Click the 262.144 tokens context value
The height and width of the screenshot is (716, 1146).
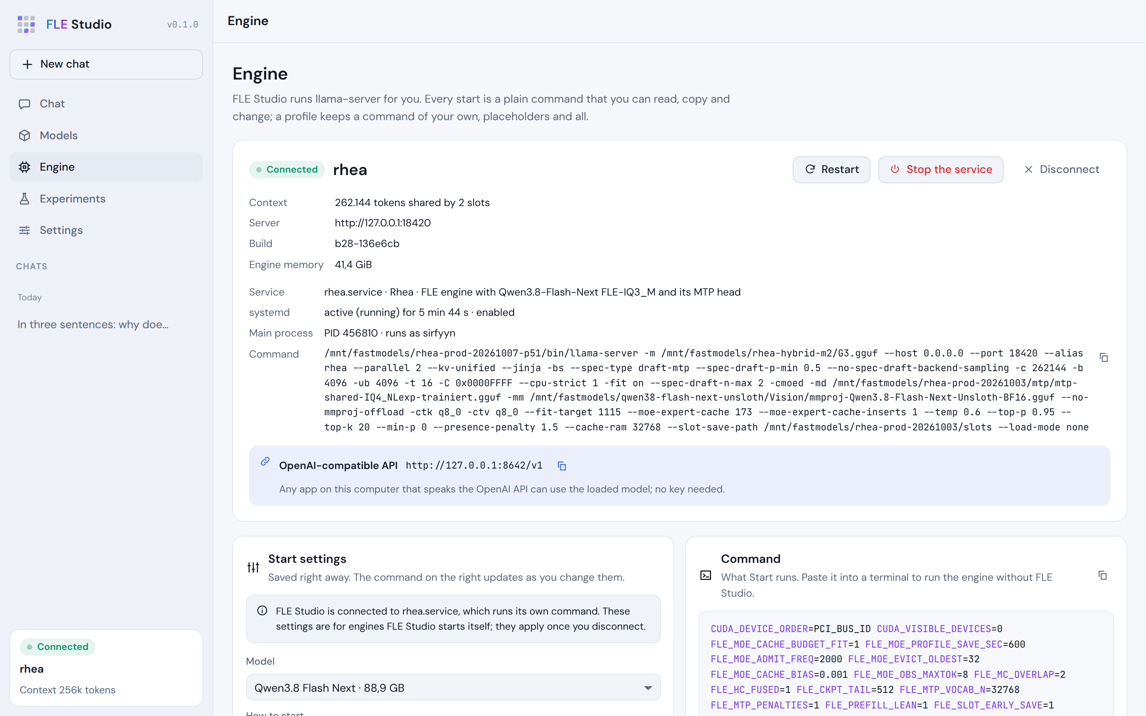(x=412, y=203)
